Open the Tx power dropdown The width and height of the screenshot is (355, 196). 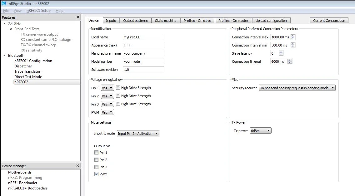coord(261,131)
